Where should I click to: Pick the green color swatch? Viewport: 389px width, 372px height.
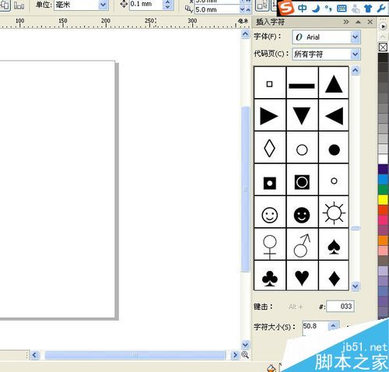point(383,190)
